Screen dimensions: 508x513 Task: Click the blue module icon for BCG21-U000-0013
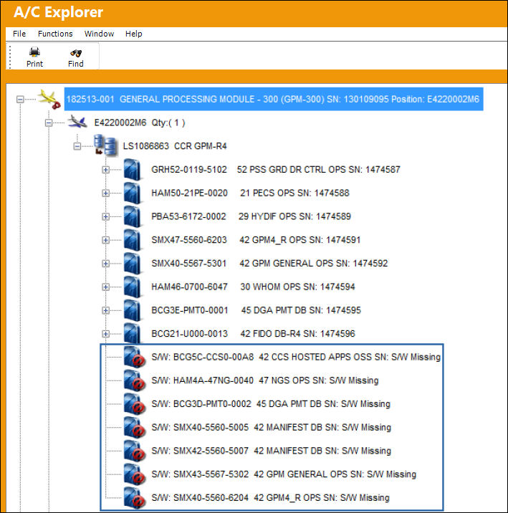point(133,333)
